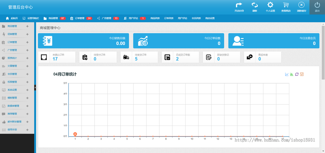Image resolution: width=325 pixels, height=153 pixels.
Task: Expand 广告管理 sidebar section plus sign
Action: [x=27, y=50]
